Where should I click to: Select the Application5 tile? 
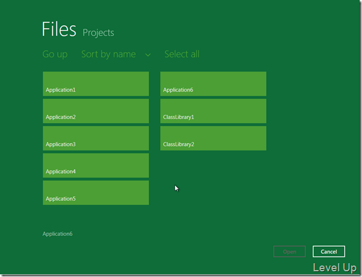tap(96, 193)
